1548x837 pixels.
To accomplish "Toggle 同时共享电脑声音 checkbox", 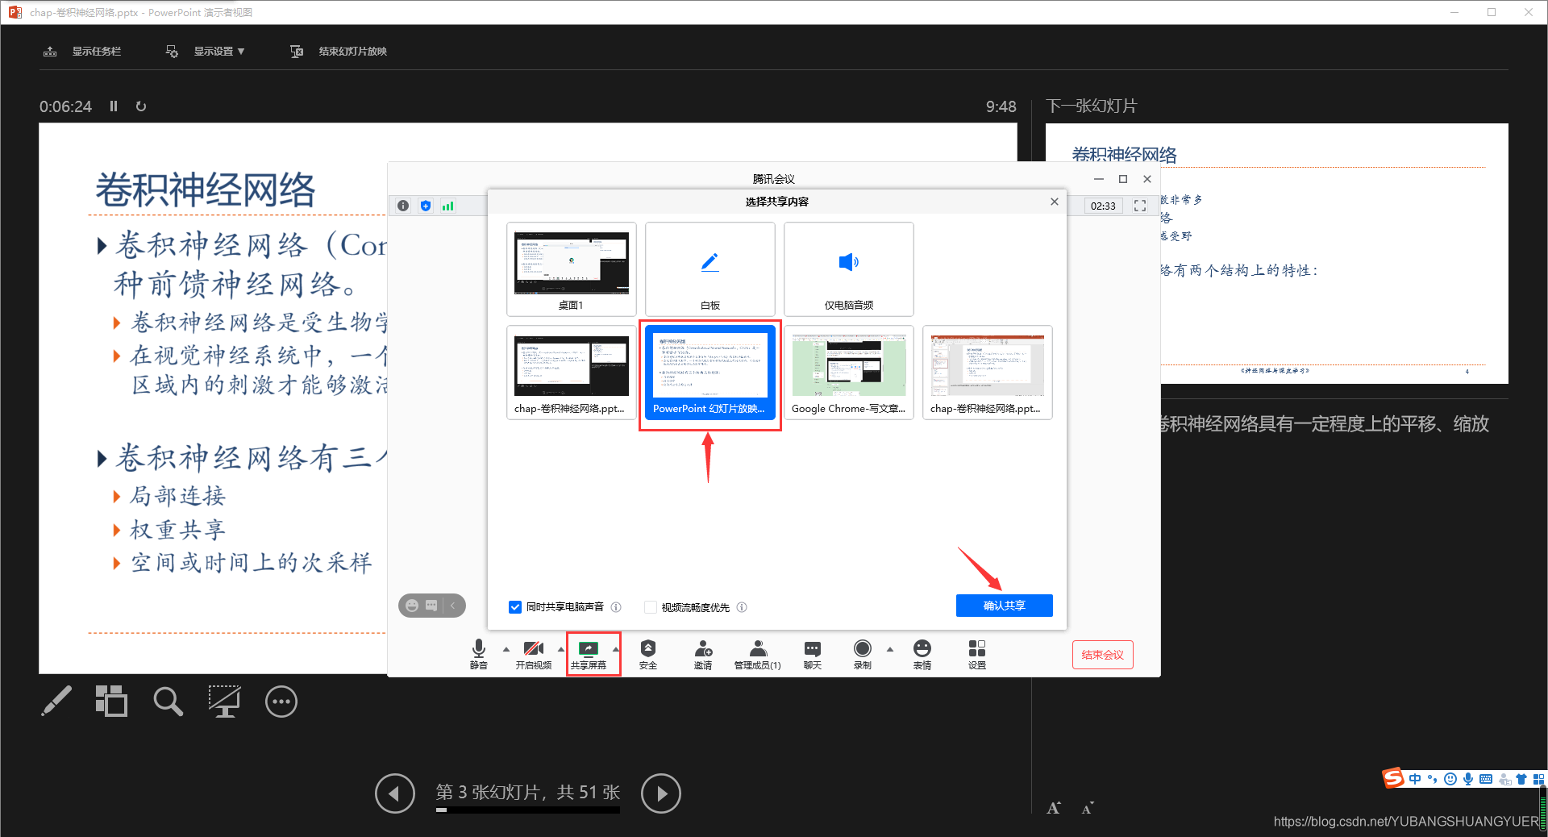I will click(515, 607).
